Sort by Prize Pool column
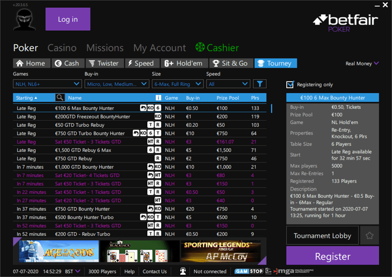 tap(227, 98)
